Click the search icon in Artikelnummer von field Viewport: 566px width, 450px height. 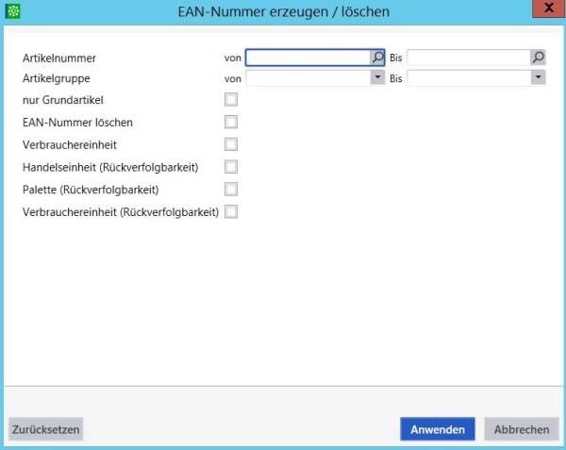(377, 58)
